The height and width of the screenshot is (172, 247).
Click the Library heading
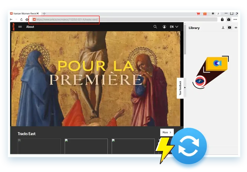(x=194, y=28)
